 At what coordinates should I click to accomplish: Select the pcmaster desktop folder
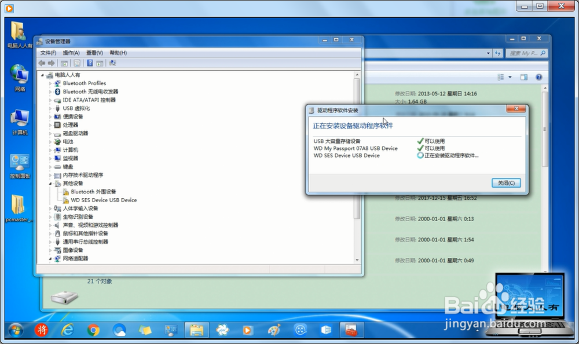(x=19, y=208)
